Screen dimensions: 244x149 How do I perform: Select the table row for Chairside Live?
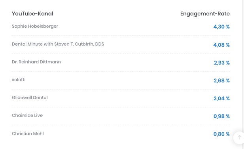tap(121, 116)
